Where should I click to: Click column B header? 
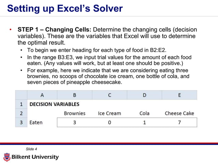pyautogui.click(x=74, y=95)
